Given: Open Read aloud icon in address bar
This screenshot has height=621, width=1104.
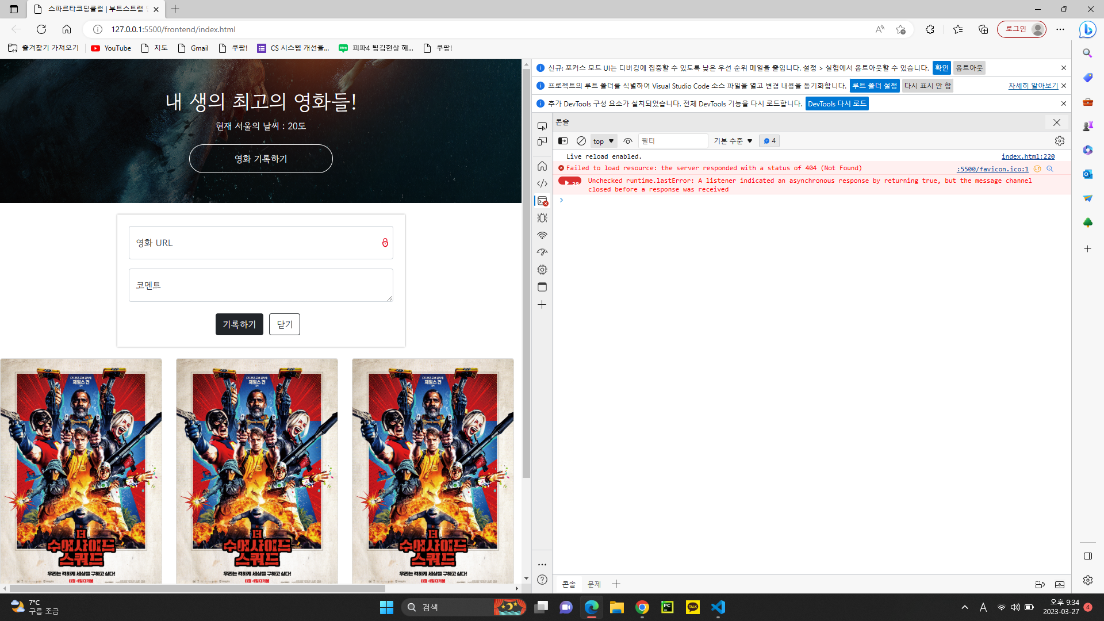Looking at the screenshot, I should pyautogui.click(x=879, y=29).
